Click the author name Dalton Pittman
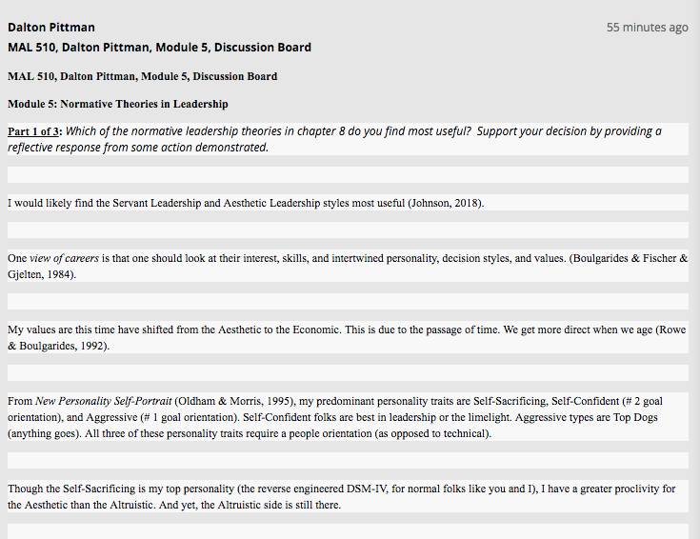700x539 pixels. [x=50, y=28]
